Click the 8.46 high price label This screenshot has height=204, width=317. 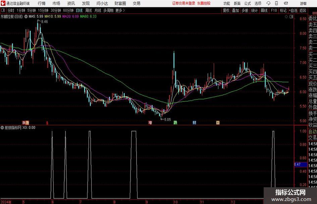coord(45,22)
